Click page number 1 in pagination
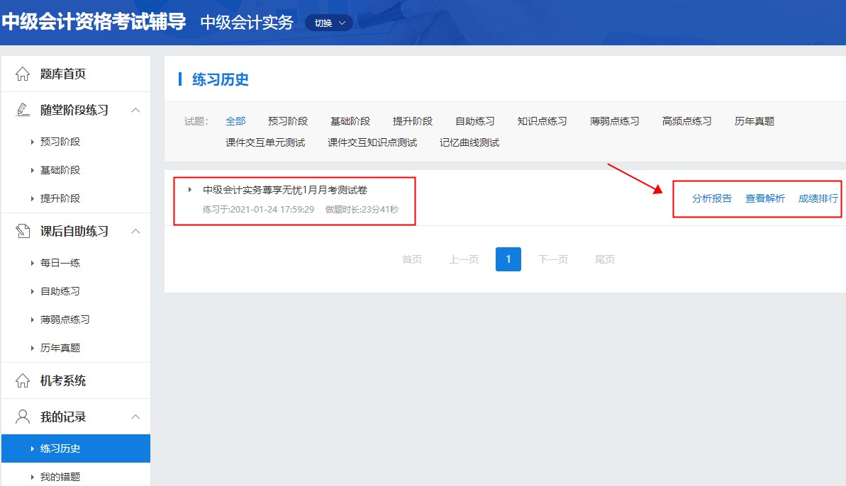This screenshot has width=846, height=486. tap(508, 259)
